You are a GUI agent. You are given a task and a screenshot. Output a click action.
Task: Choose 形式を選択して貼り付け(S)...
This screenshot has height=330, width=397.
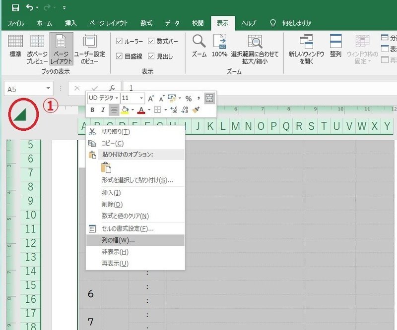pyautogui.click(x=135, y=180)
